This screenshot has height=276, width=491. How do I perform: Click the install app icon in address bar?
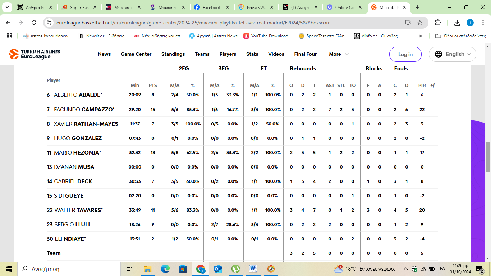pyautogui.click(x=408, y=23)
